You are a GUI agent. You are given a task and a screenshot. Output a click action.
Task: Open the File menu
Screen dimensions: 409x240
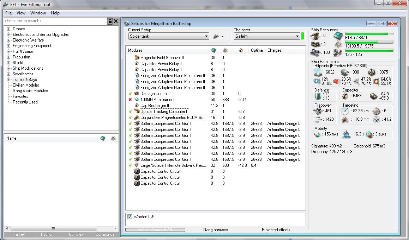coord(8,13)
